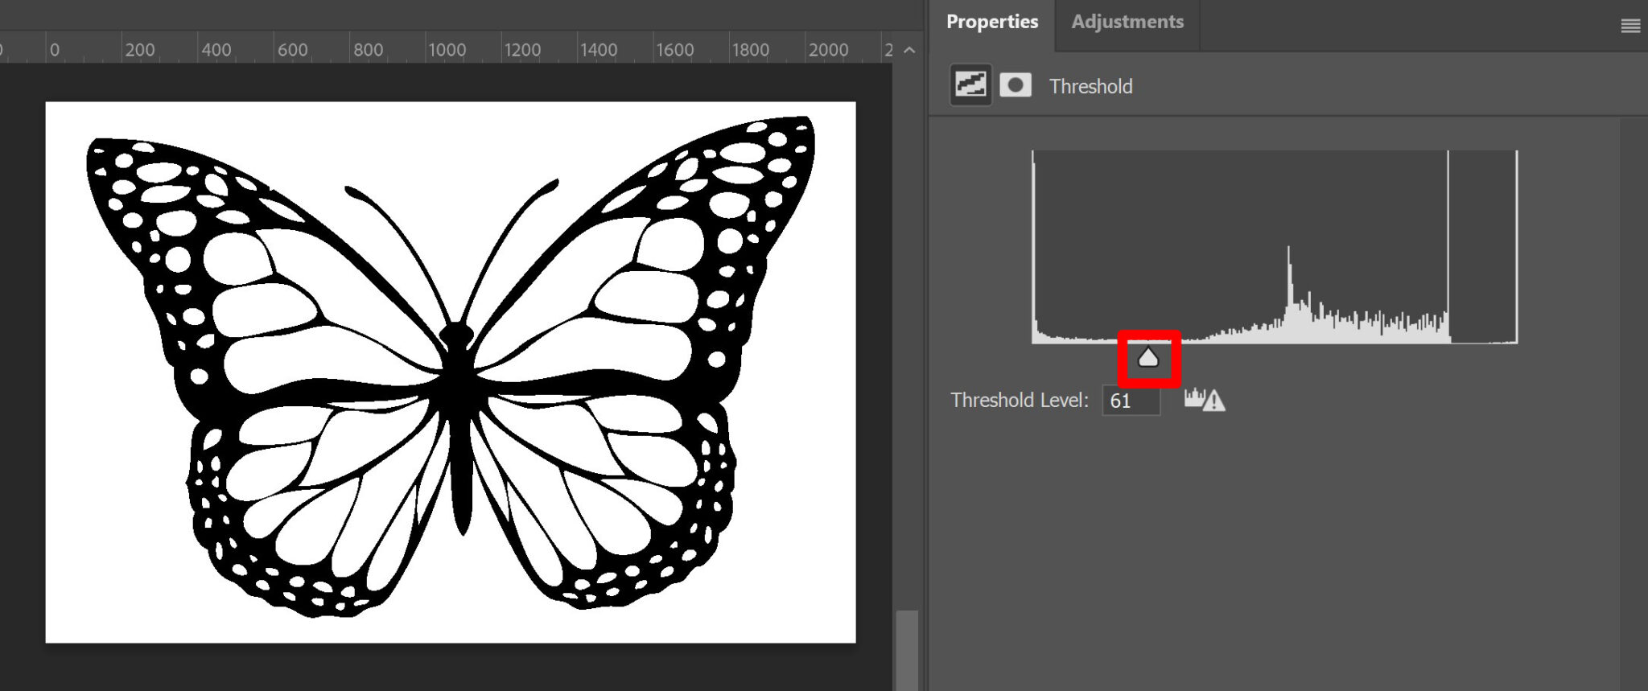1648x691 pixels.
Task: Select the layer mask icon
Action: pyautogui.click(x=1016, y=84)
